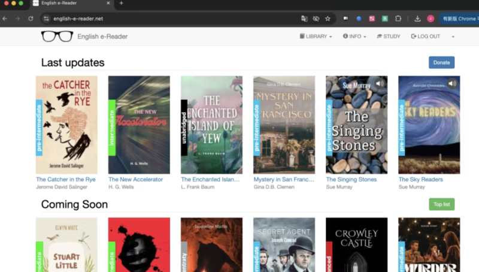The height and width of the screenshot is (272, 479).
Task: Click the English e-Reader glasses logo
Action: coord(57,37)
